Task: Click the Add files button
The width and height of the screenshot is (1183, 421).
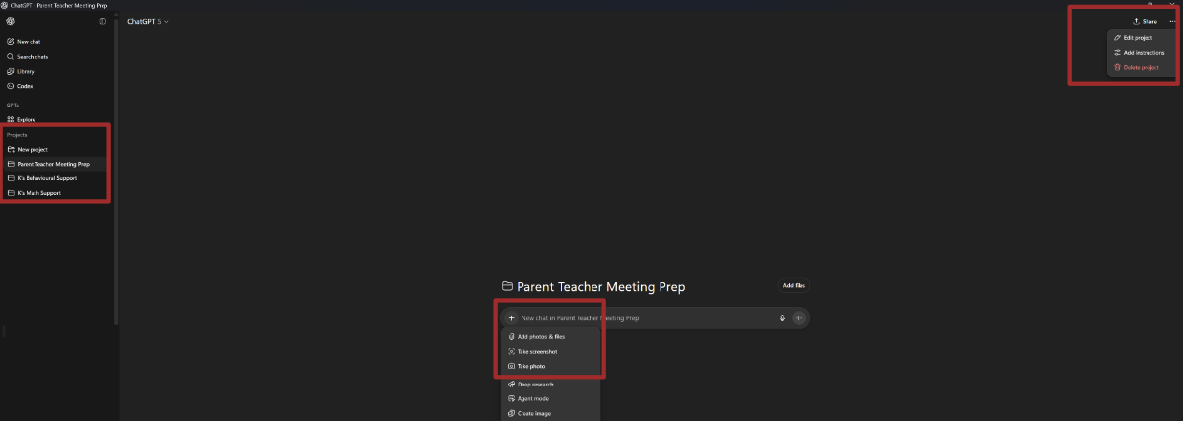Action: (x=794, y=286)
